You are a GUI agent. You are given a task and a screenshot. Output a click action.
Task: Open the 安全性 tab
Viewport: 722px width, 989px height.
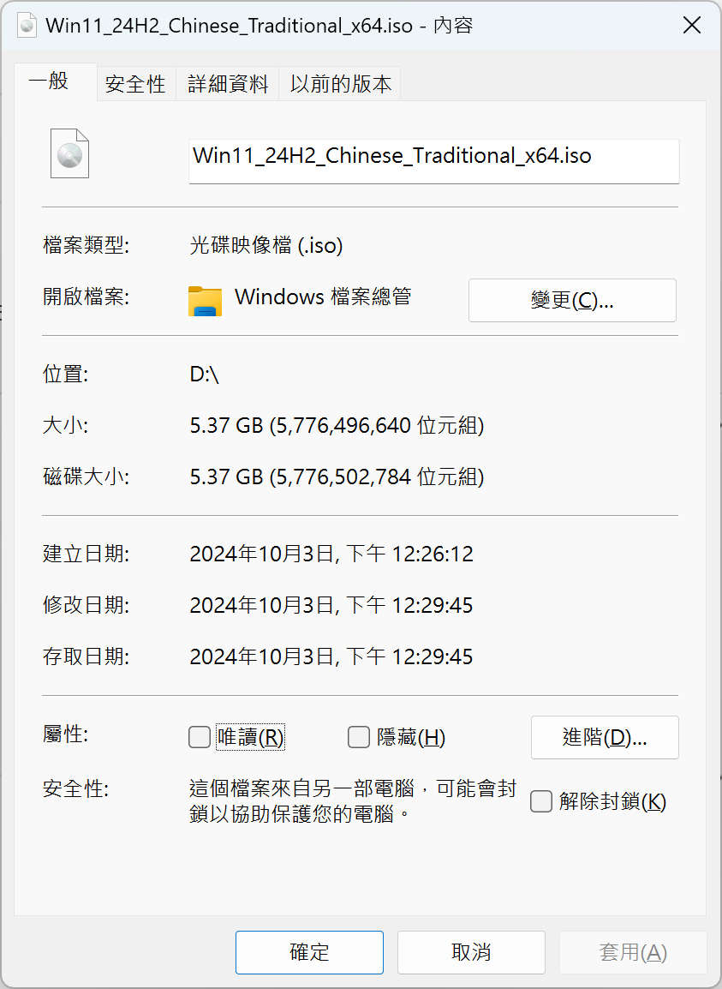tap(135, 84)
